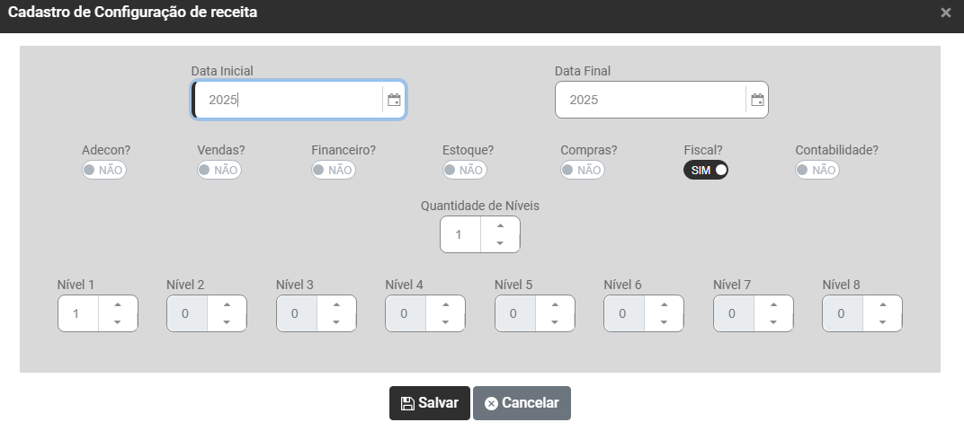Decrease Quantidade de Níveis with down arrow
The width and height of the screenshot is (964, 431).
pyautogui.click(x=500, y=243)
